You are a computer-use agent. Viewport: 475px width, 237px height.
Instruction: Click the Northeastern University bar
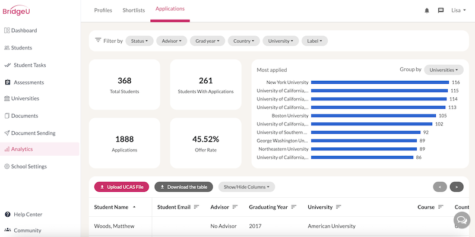364,149
